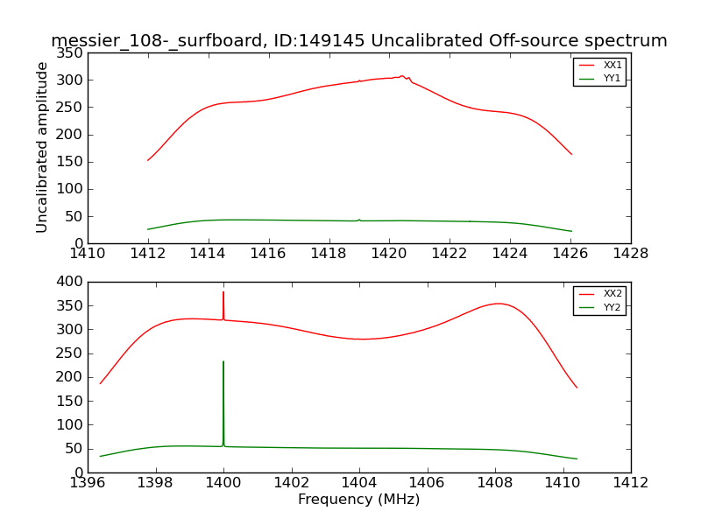
Task: Click the 1412 tick label on top plot
Action: click(x=148, y=254)
